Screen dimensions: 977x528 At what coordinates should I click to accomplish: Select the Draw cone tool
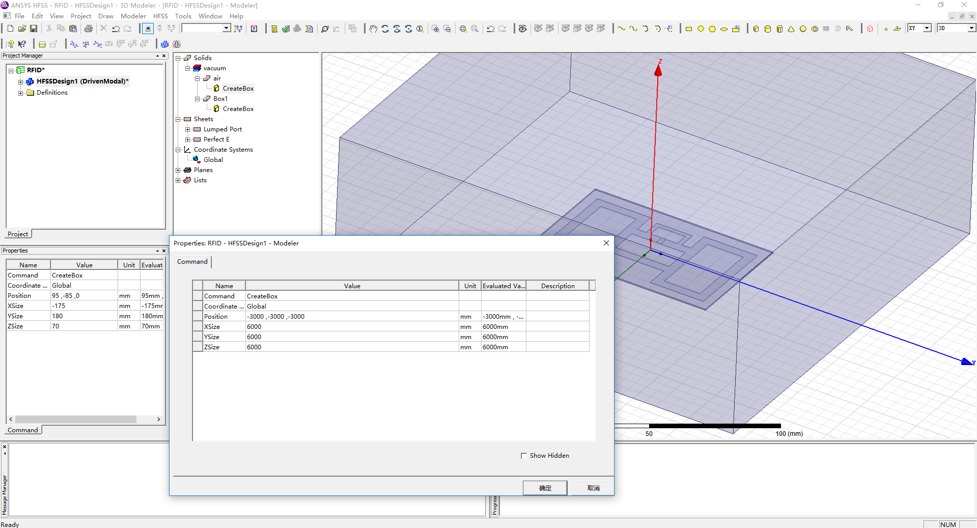pos(791,29)
